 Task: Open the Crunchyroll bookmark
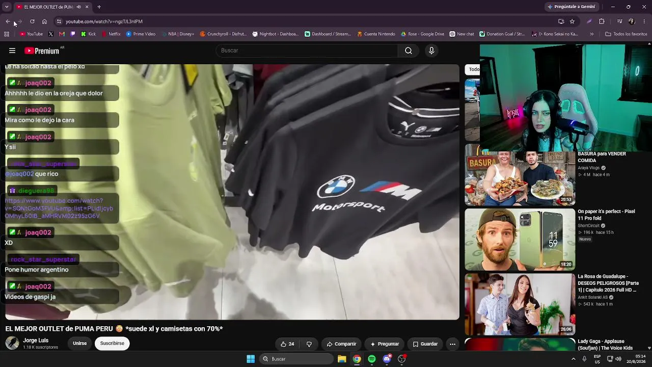coord(224,34)
